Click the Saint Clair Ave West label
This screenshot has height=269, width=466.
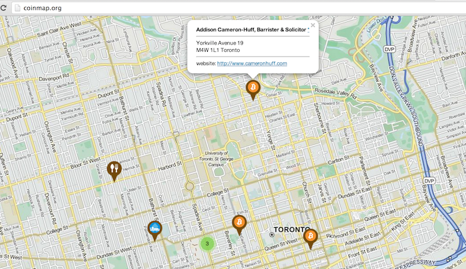coord(59,30)
